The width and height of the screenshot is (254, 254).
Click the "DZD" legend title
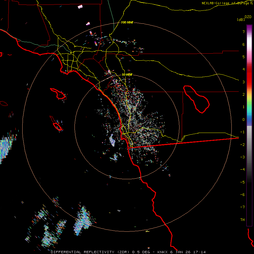[x=248, y=17]
